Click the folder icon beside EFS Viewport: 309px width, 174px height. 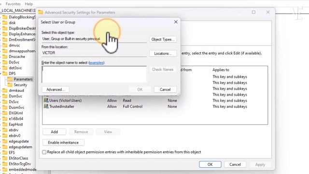point(5,153)
